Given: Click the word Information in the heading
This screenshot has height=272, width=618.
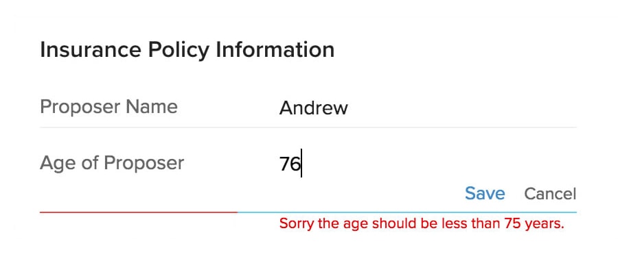Looking at the screenshot, I should point(275,50).
